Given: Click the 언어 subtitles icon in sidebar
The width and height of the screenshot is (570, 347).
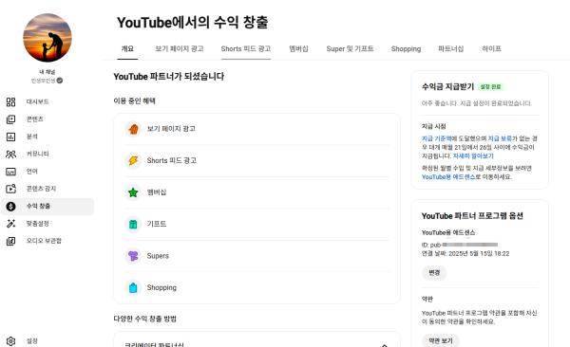Looking at the screenshot, I should tap(10, 172).
